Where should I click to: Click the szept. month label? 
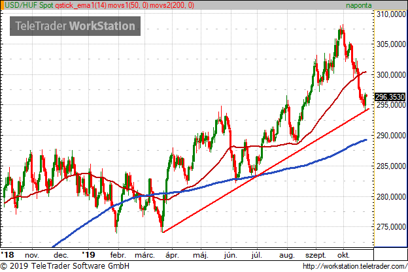tap(316, 256)
